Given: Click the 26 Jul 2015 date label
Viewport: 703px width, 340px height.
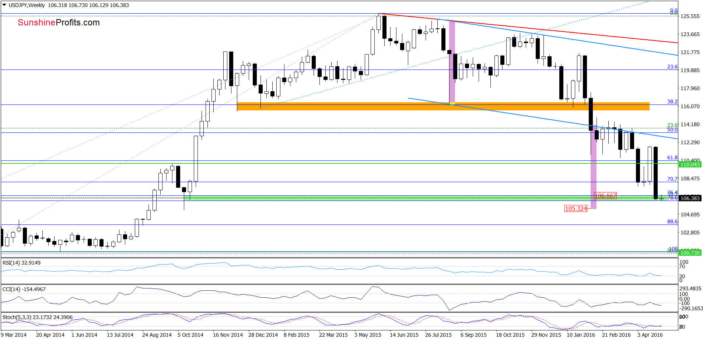Looking at the screenshot, I should pyautogui.click(x=438, y=335).
